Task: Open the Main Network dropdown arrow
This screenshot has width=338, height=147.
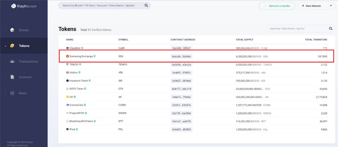Action: (x=331, y=6)
